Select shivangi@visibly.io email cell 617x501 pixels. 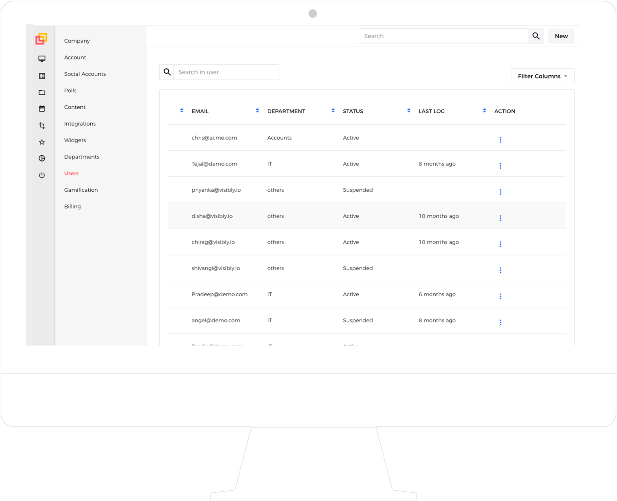point(216,268)
